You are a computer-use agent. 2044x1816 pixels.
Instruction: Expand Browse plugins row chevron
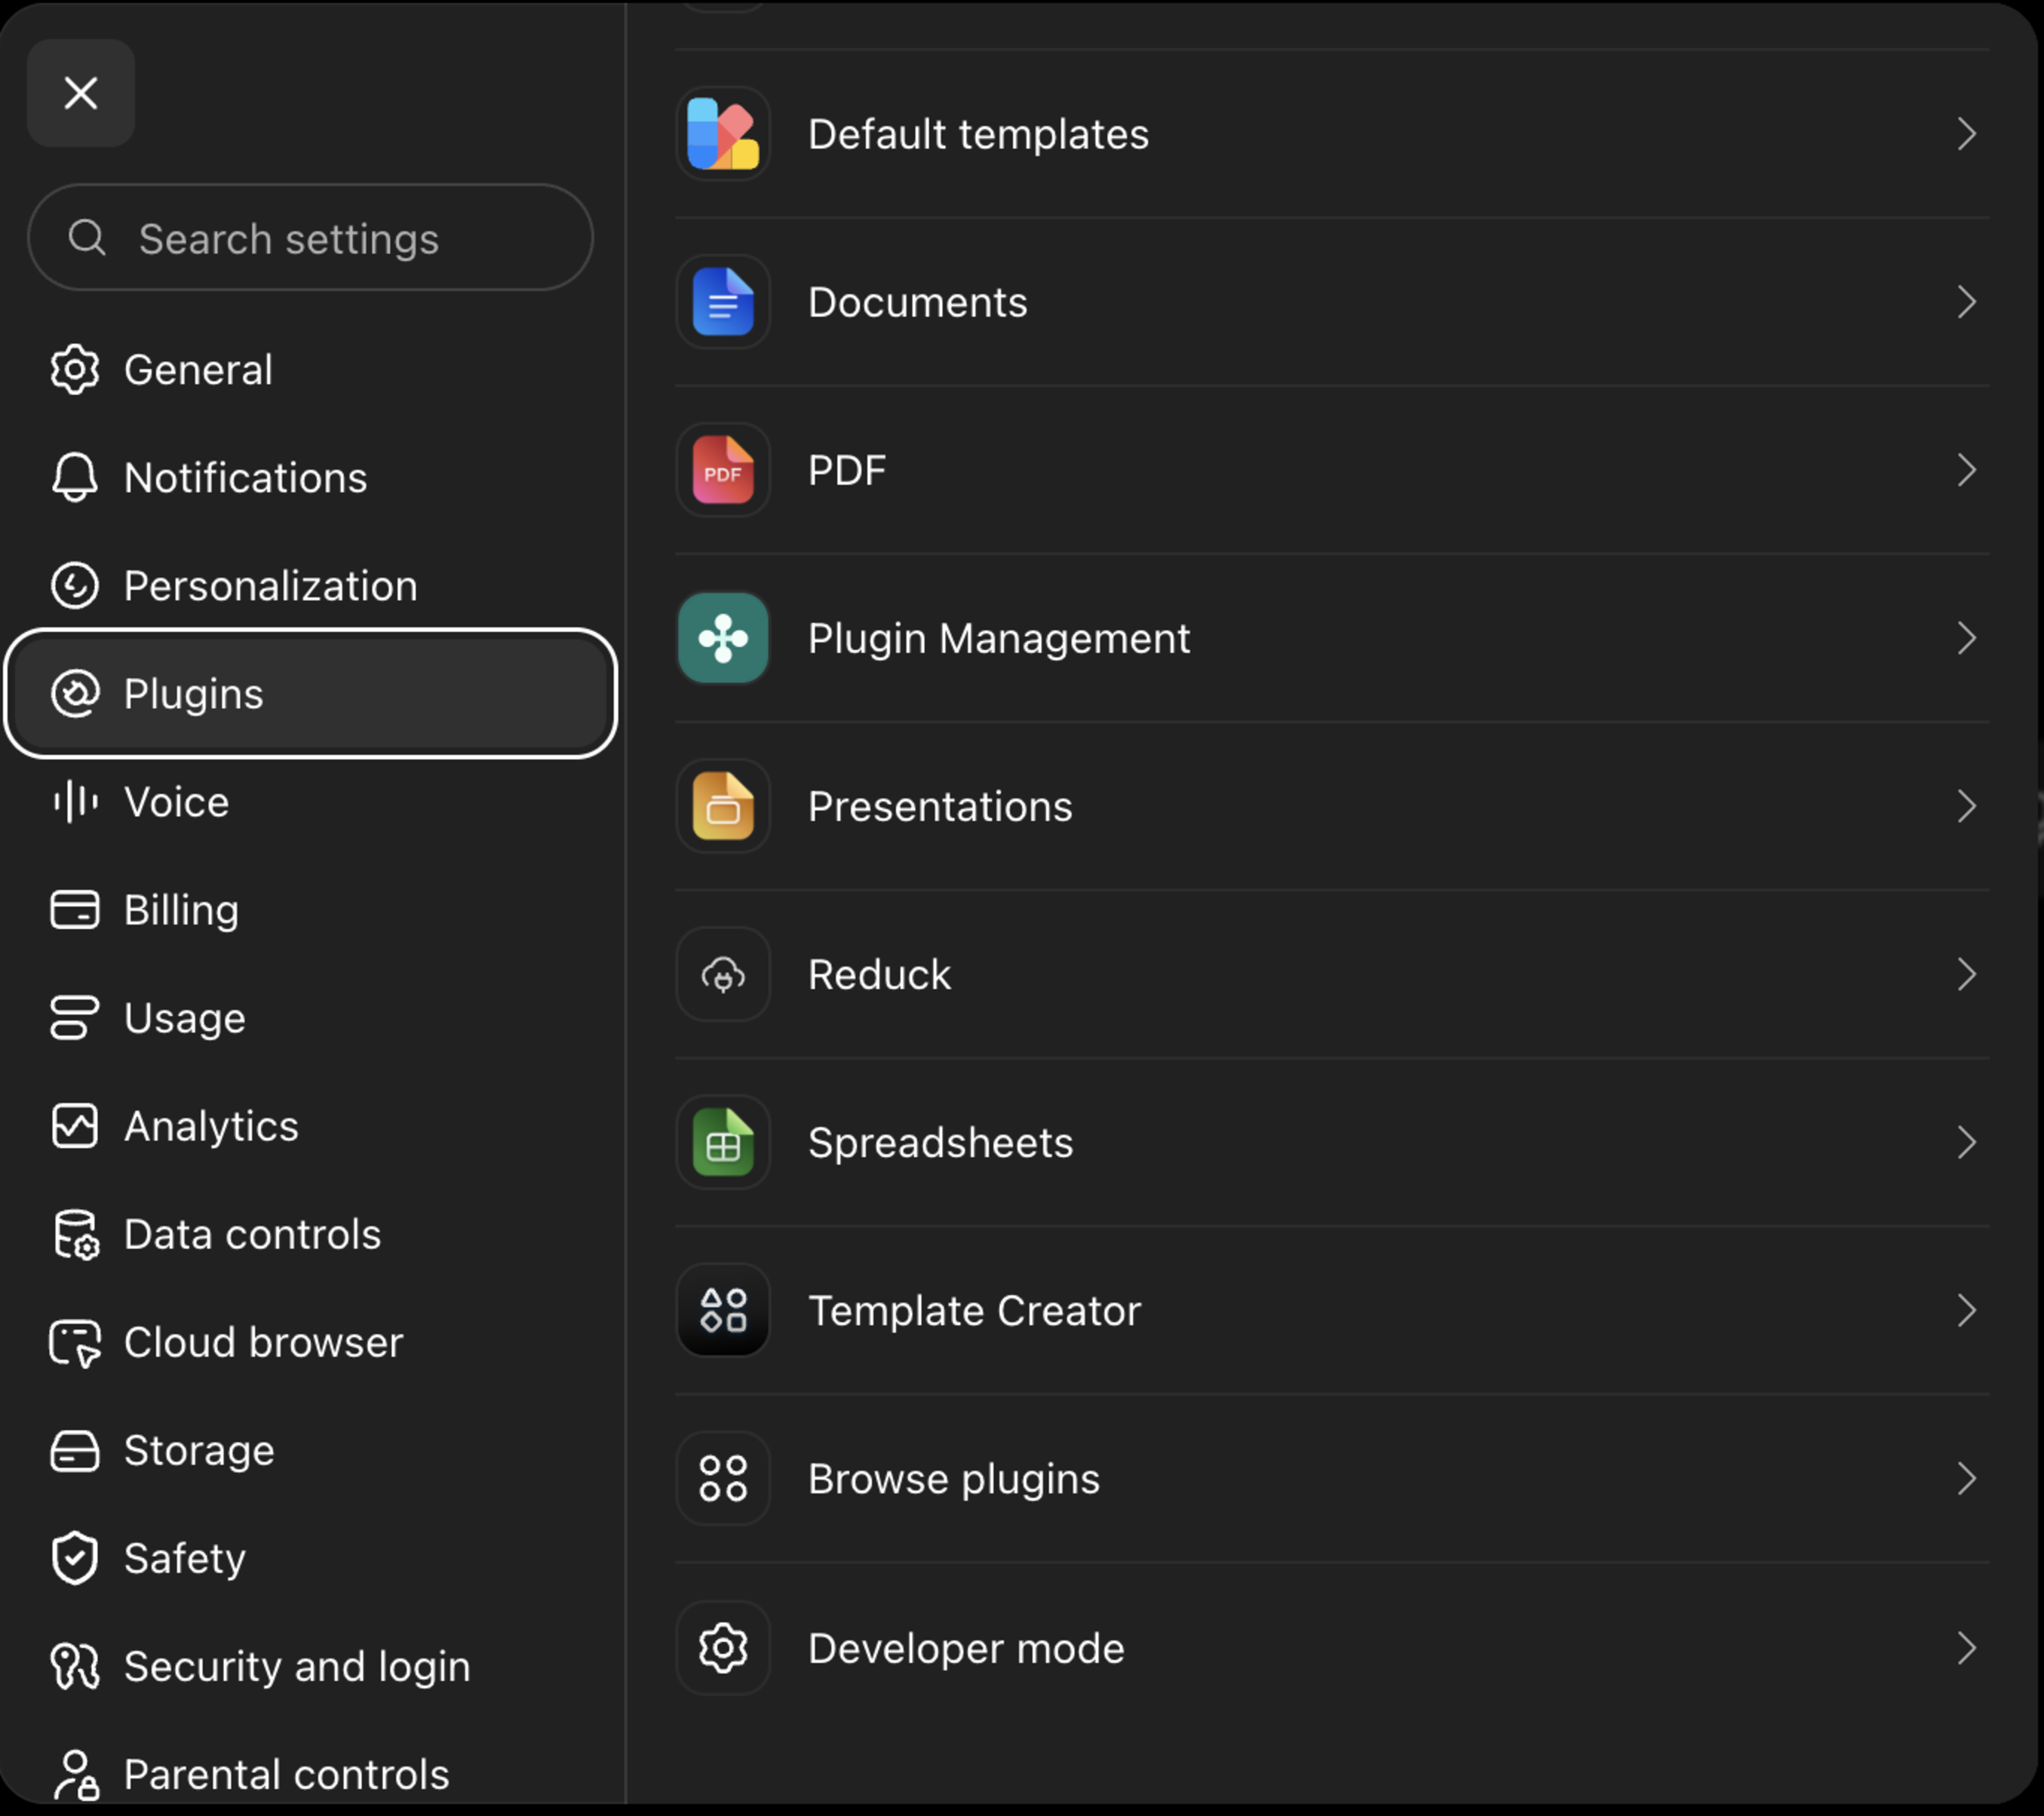point(1966,1478)
